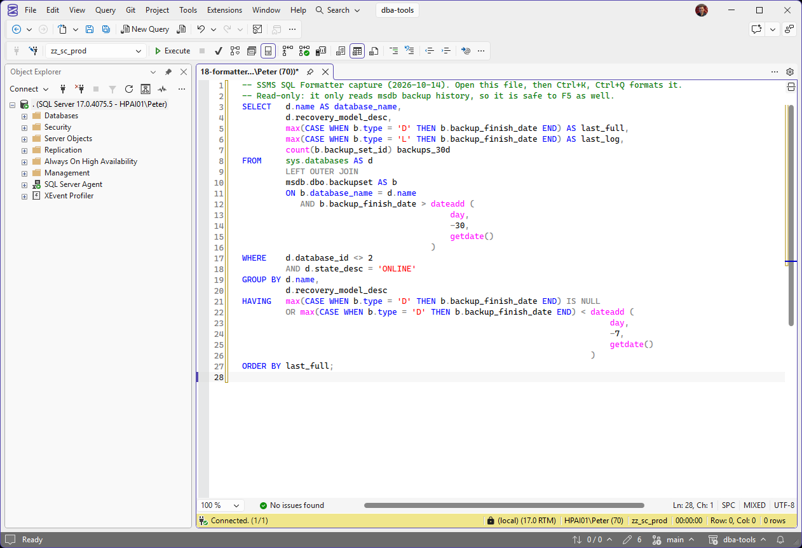Image resolution: width=802 pixels, height=548 pixels.
Task: Refresh the Object Explorer tree
Action: coord(129,89)
